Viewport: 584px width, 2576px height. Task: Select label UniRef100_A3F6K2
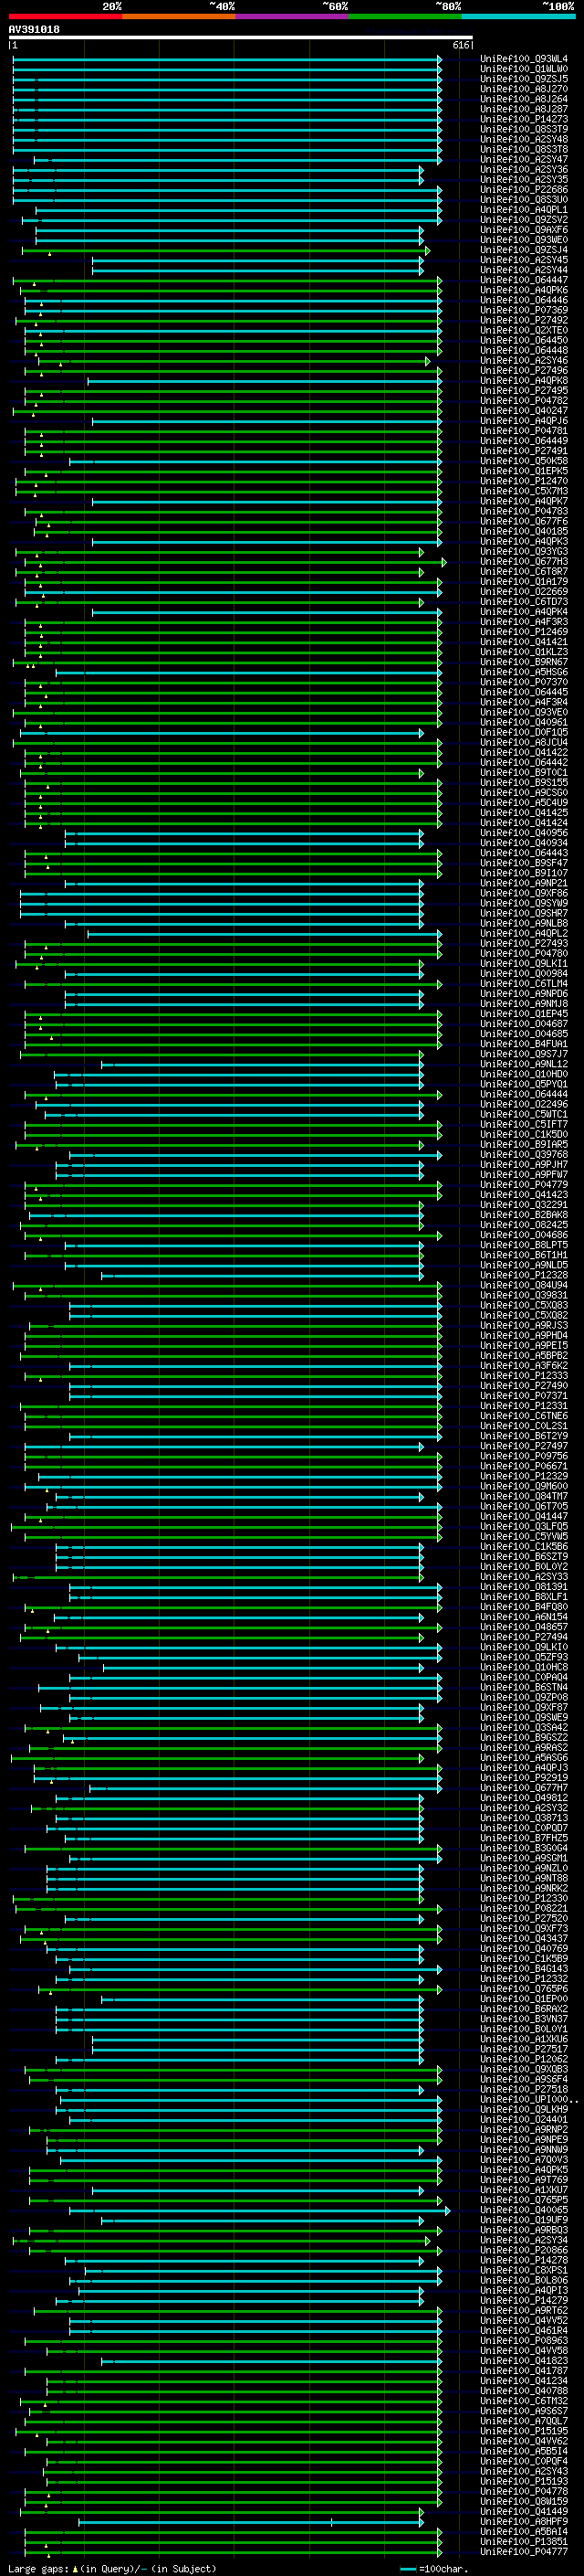coord(524,1366)
